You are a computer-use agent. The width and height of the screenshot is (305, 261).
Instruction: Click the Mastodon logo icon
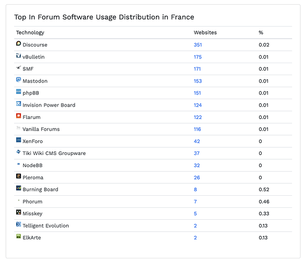pos(18,79)
